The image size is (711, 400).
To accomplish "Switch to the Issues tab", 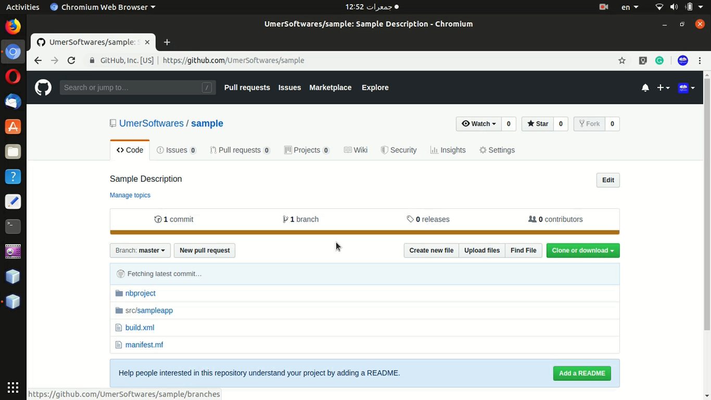I will (x=176, y=150).
